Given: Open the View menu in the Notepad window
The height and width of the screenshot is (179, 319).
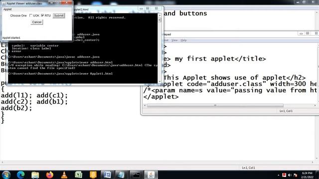Looking at the screenshot, I should 174,40.
